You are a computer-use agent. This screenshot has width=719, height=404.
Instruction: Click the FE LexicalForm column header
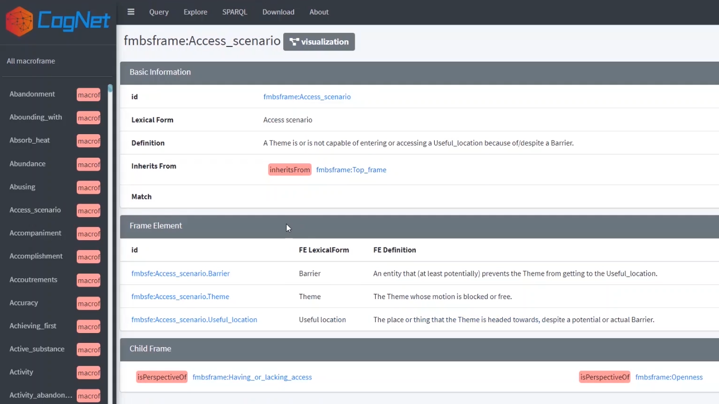[x=324, y=250]
